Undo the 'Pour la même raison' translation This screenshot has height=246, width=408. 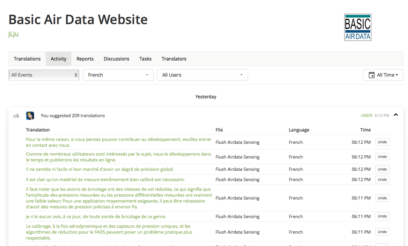(x=382, y=142)
